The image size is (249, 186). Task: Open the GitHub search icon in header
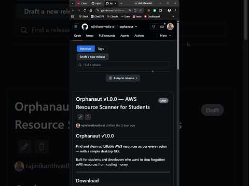154,26
